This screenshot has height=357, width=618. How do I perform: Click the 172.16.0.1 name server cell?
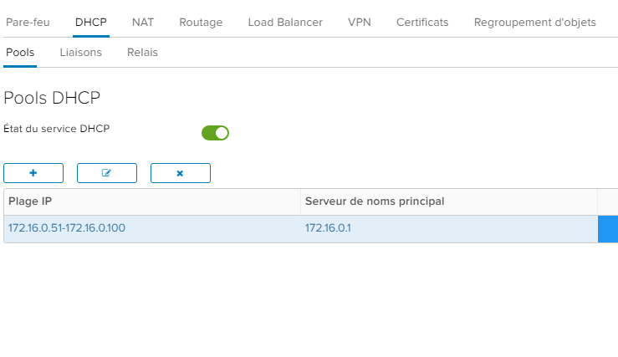tap(449, 229)
